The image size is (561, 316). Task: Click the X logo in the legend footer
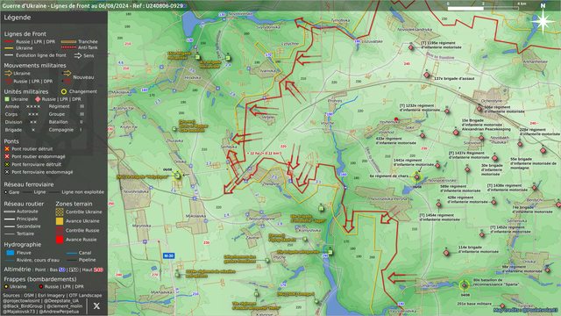point(96,305)
